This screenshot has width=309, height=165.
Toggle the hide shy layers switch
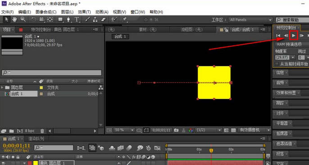[112, 148]
